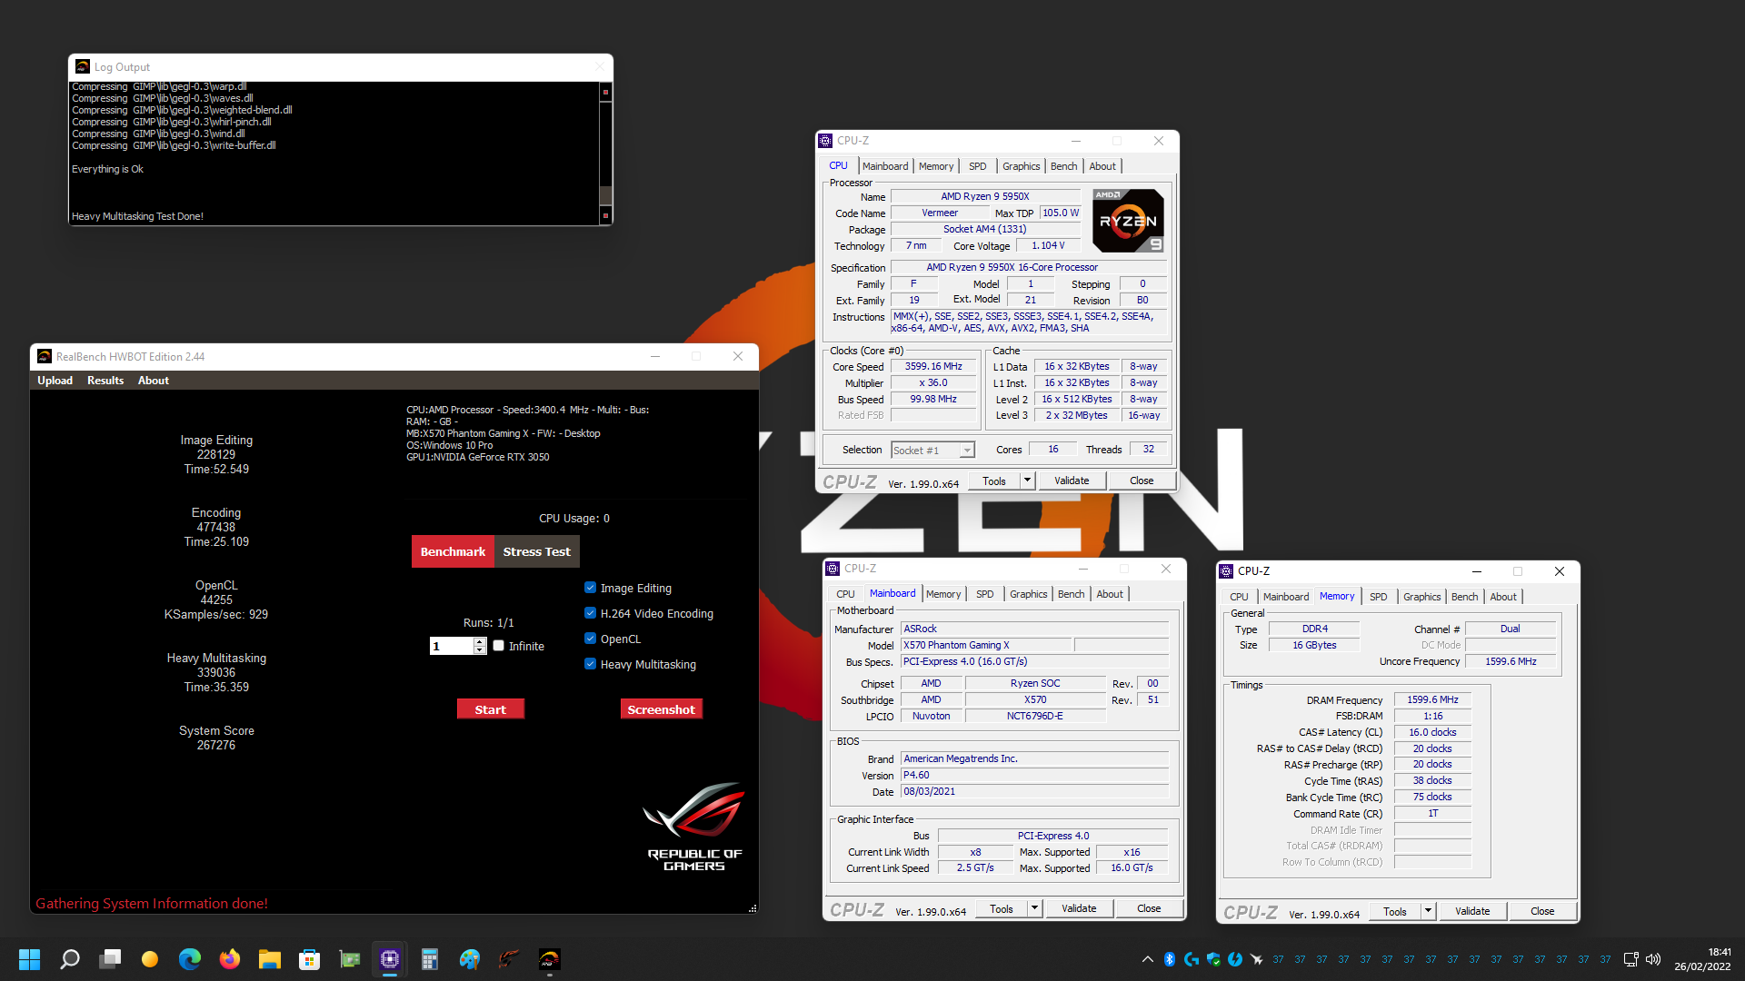The width and height of the screenshot is (1745, 981).
Task: Enable the Infinite runs checkbox
Action: (498, 646)
